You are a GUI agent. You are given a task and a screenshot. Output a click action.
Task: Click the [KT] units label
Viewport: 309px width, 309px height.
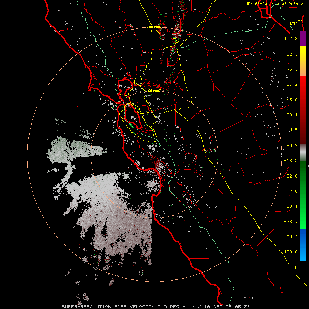(293, 24)
